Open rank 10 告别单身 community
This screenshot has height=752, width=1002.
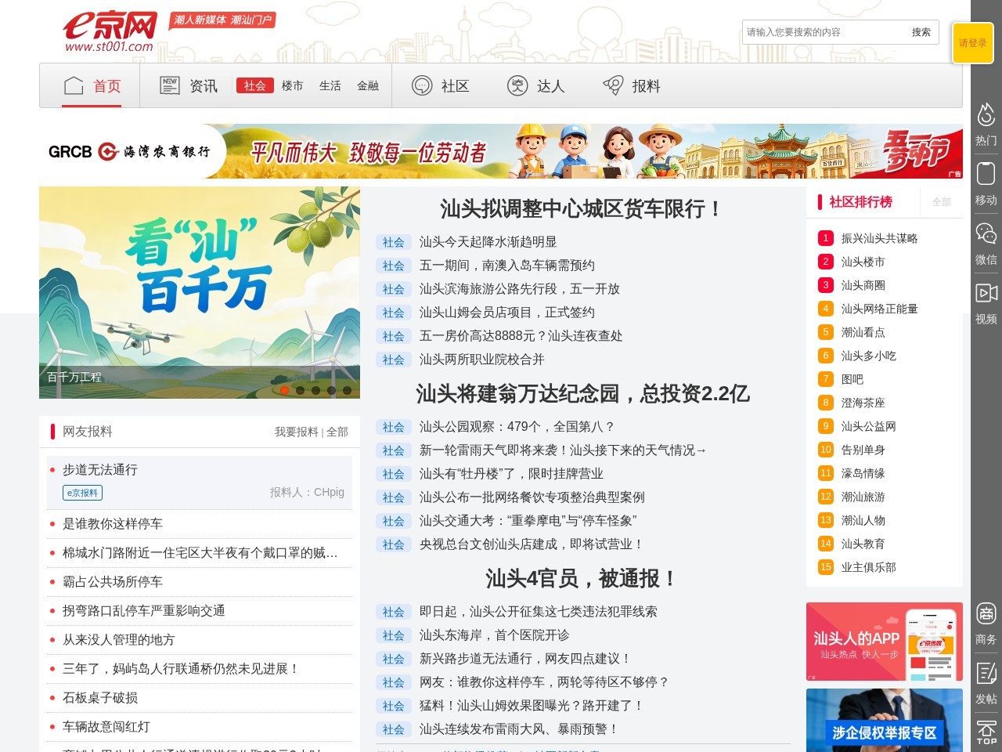[x=863, y=450]
